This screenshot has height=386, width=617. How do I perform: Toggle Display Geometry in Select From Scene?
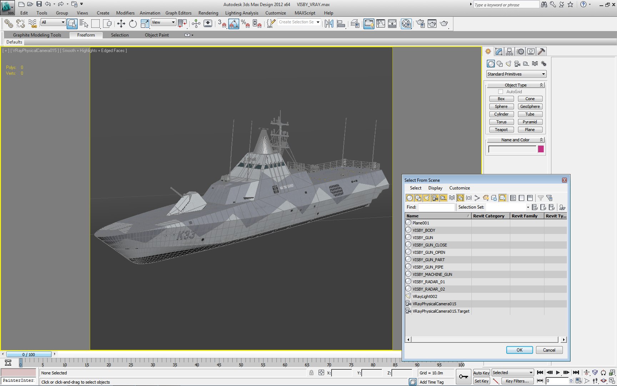tap(410, 198)
